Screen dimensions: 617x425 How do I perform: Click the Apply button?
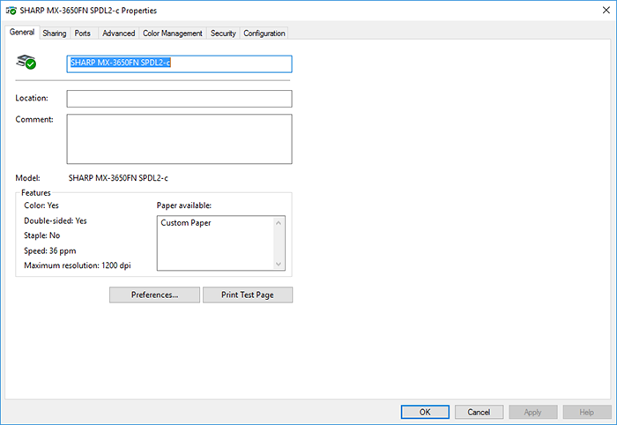[x=532, y=412]
